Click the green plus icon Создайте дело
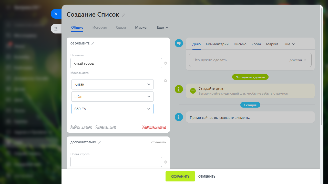Screen dimensions: 328x184 pos(193,91)
